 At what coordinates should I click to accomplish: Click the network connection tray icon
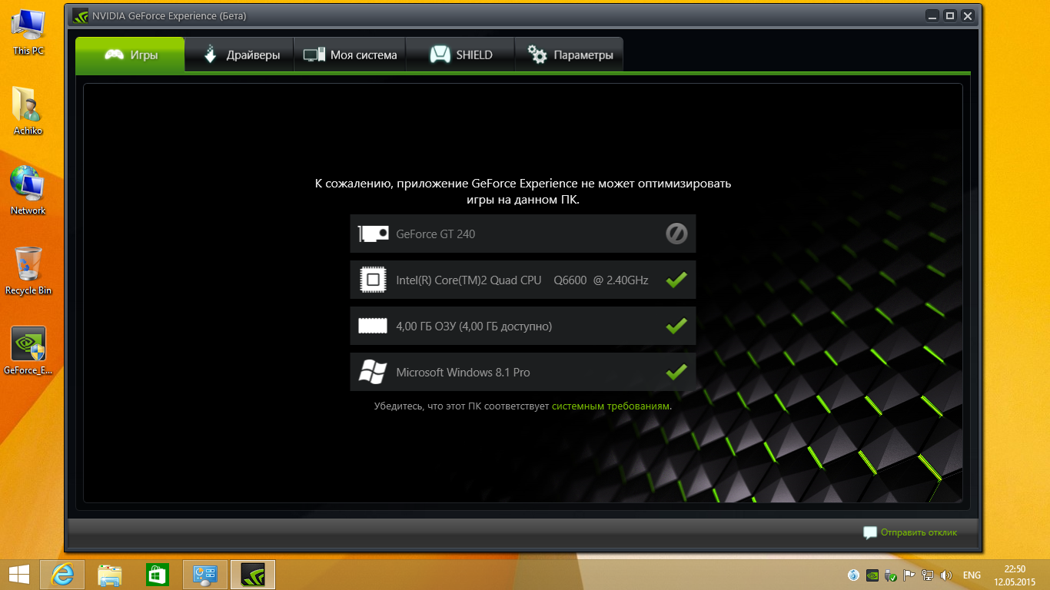click(x=928, y=575)
